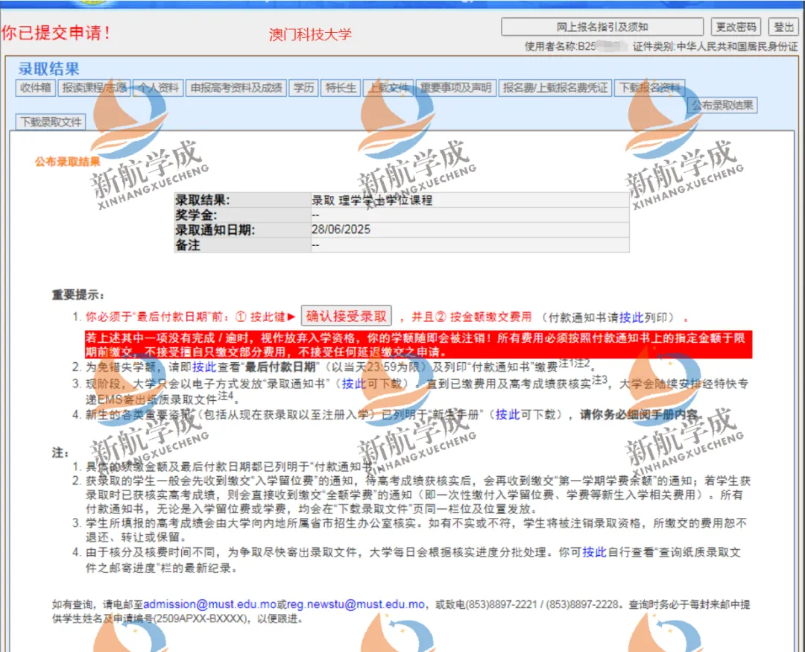Open the 个人资料 tab
The width and height of the screenshot is (805, 652).
pos(157,88)
